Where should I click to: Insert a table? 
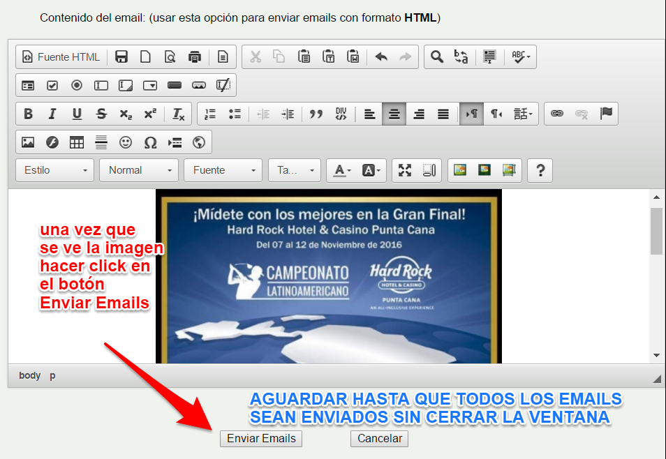(77, 142)
